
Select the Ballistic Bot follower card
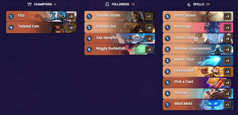(120, 28)
